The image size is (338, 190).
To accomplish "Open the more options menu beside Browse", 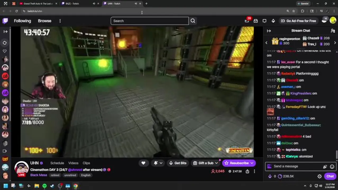I will (60, 21).
